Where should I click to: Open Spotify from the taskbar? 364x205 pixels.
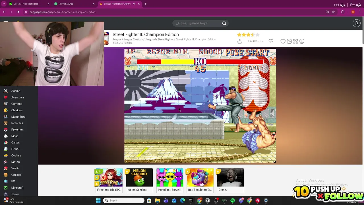pyautogui.click(x=233, y=200)
